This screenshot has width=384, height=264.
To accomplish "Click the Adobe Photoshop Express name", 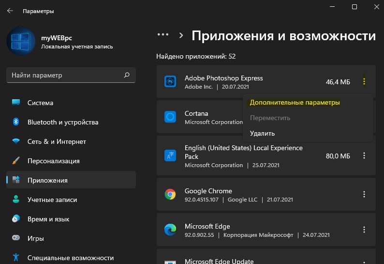I will point(223,78).
